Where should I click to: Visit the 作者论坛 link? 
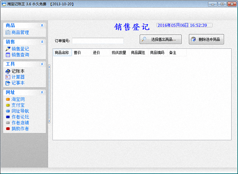[20, 117]
